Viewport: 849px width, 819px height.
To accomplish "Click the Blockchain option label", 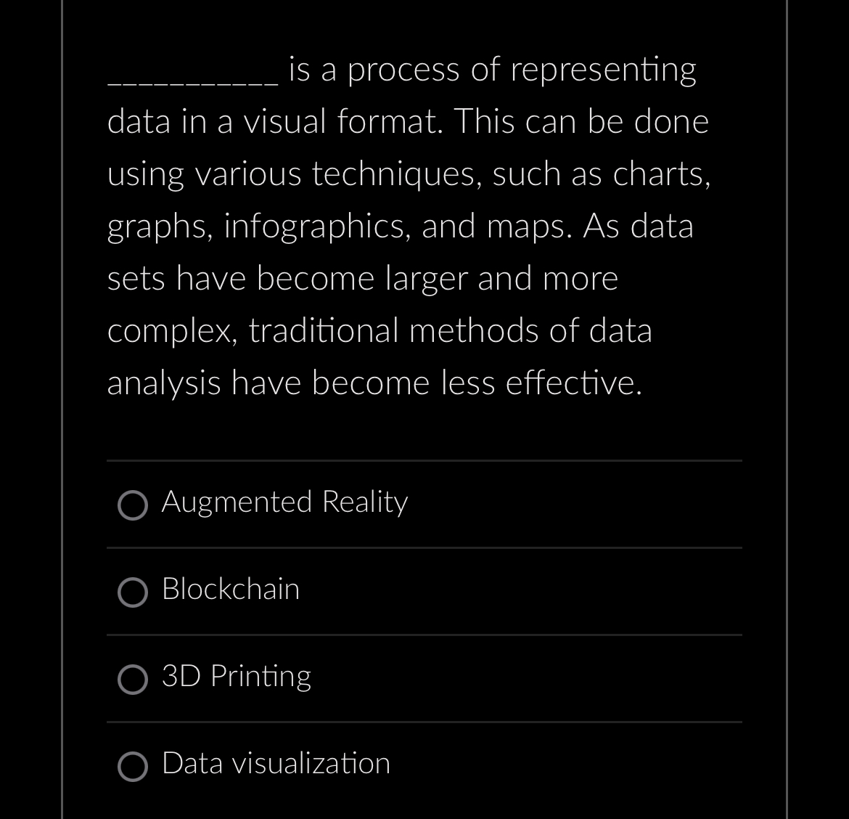I will coord(229,590).
